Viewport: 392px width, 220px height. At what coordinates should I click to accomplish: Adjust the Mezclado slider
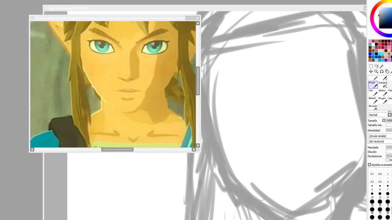389,147
